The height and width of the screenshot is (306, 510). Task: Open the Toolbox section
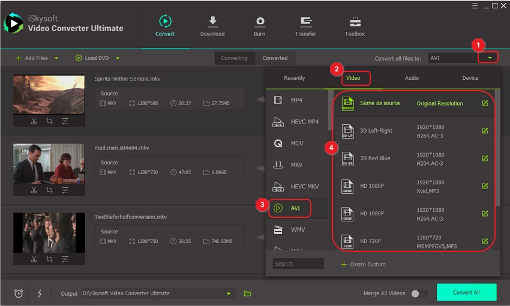(x=355, y=26)
